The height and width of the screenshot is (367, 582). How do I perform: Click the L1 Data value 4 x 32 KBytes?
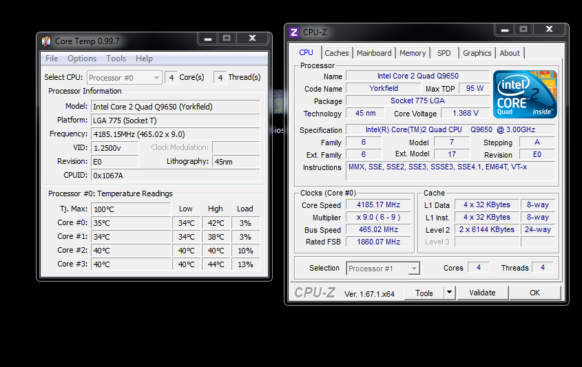487,205
